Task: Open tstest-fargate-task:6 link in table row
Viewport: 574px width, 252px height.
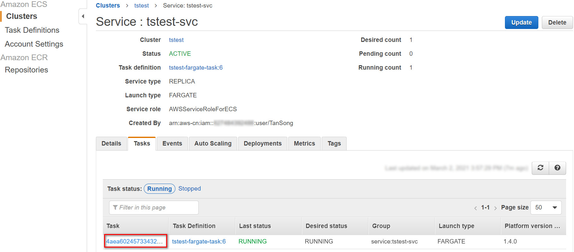Action: point(199,242)
